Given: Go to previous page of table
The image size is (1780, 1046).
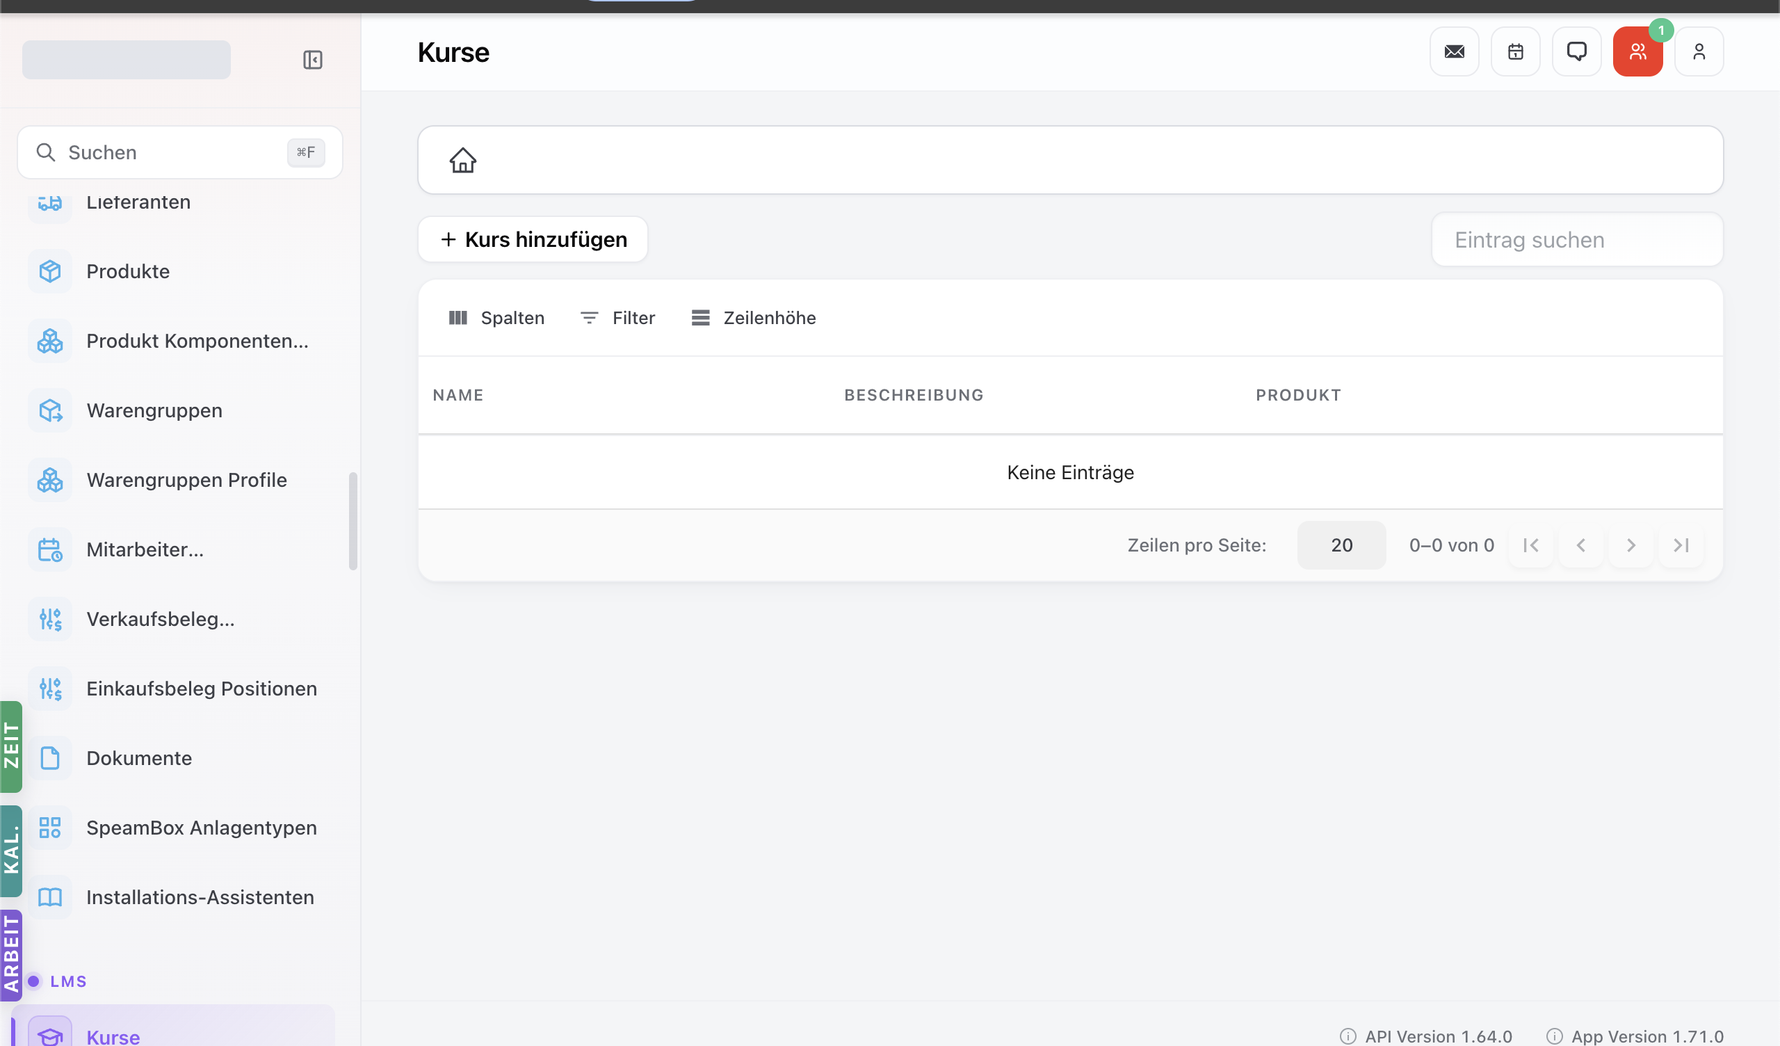Looking at the screenshot, I should [1582, 546].
